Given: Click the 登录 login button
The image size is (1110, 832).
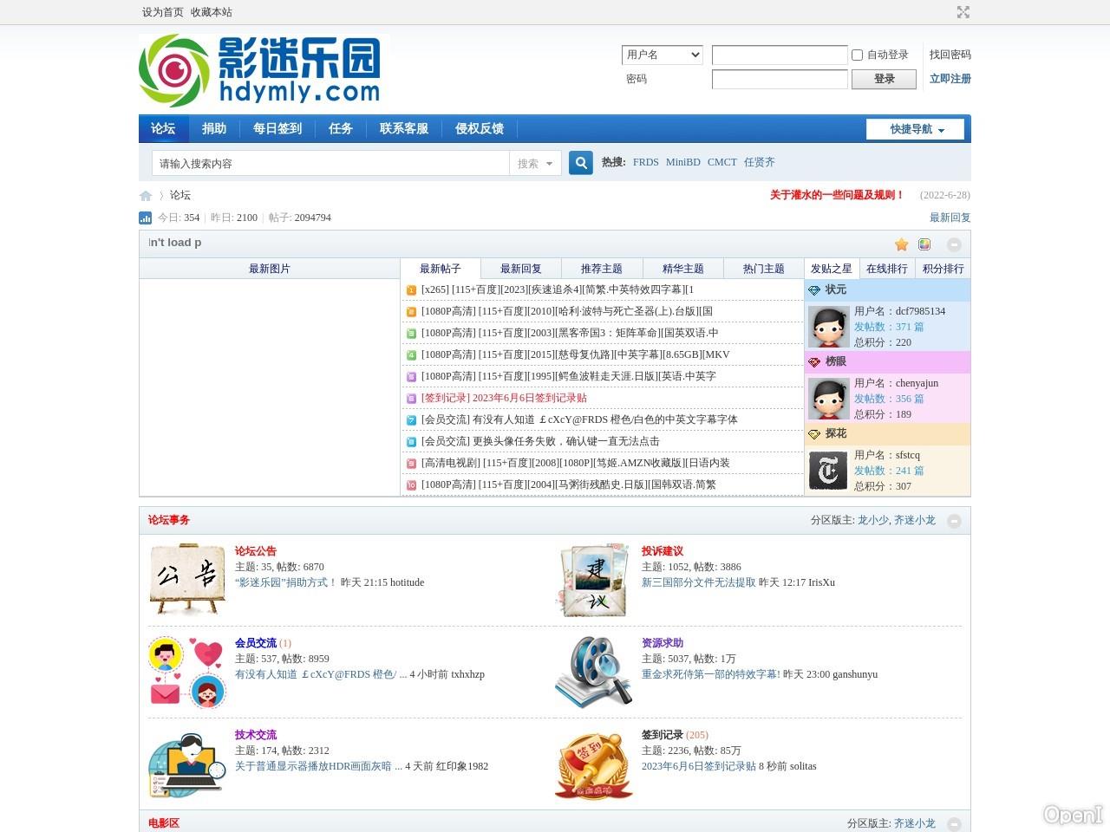Looking at the screenshot, I should (884, 79).
